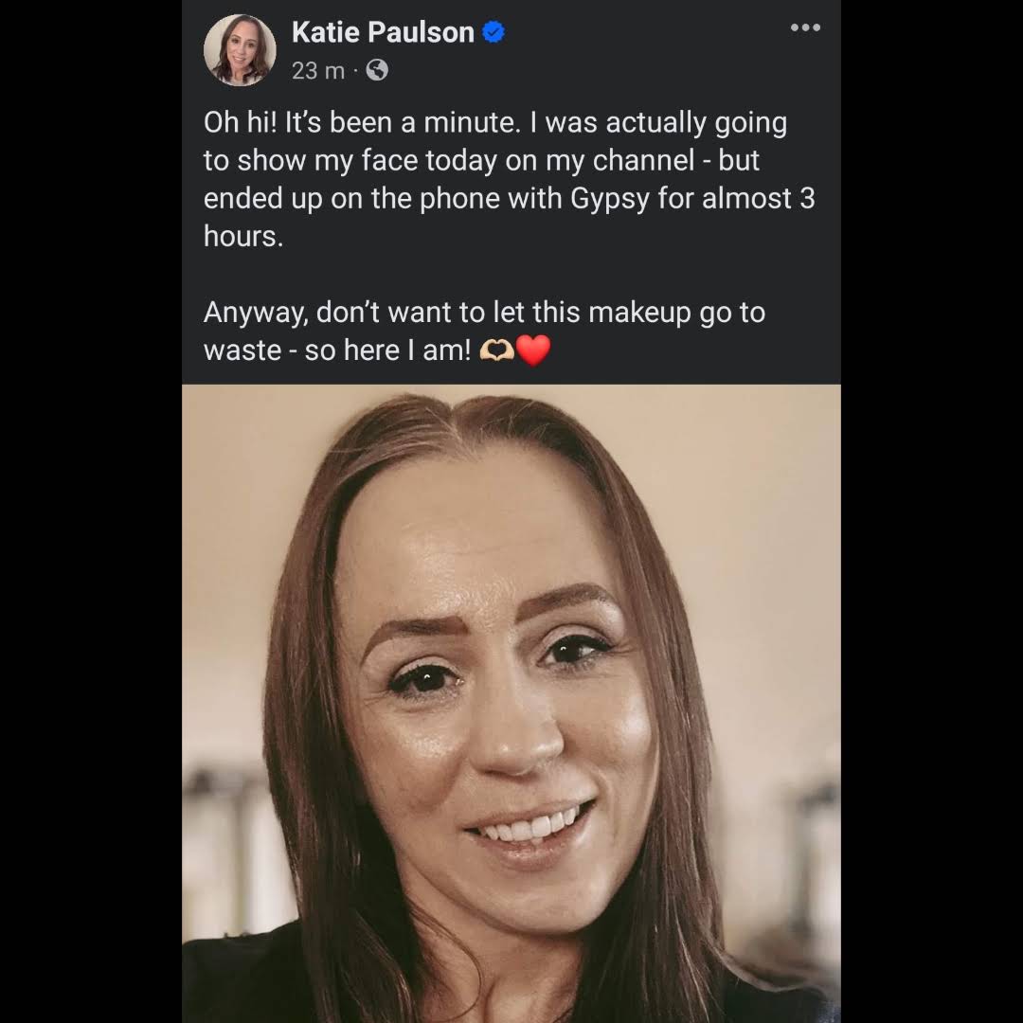Click the first line starting Oh hi!
Screen dimensions: 1023x1023
pos(495,122)
